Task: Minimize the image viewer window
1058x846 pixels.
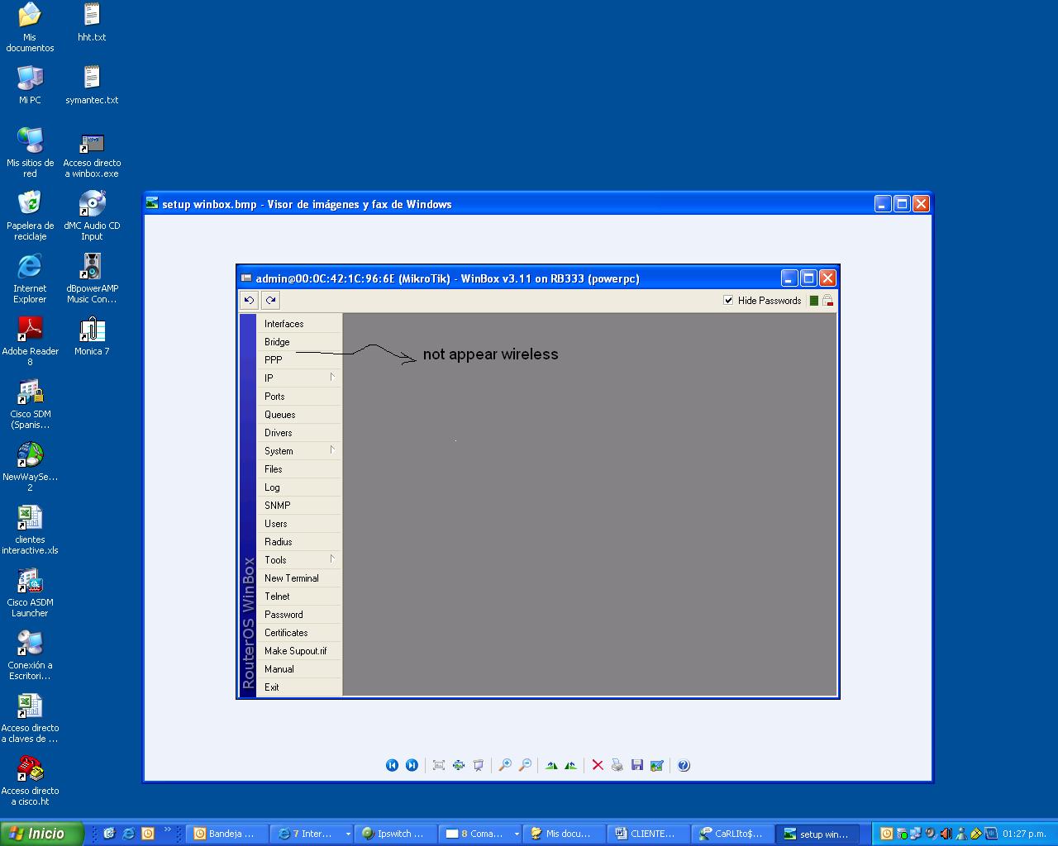Action: 883,203
